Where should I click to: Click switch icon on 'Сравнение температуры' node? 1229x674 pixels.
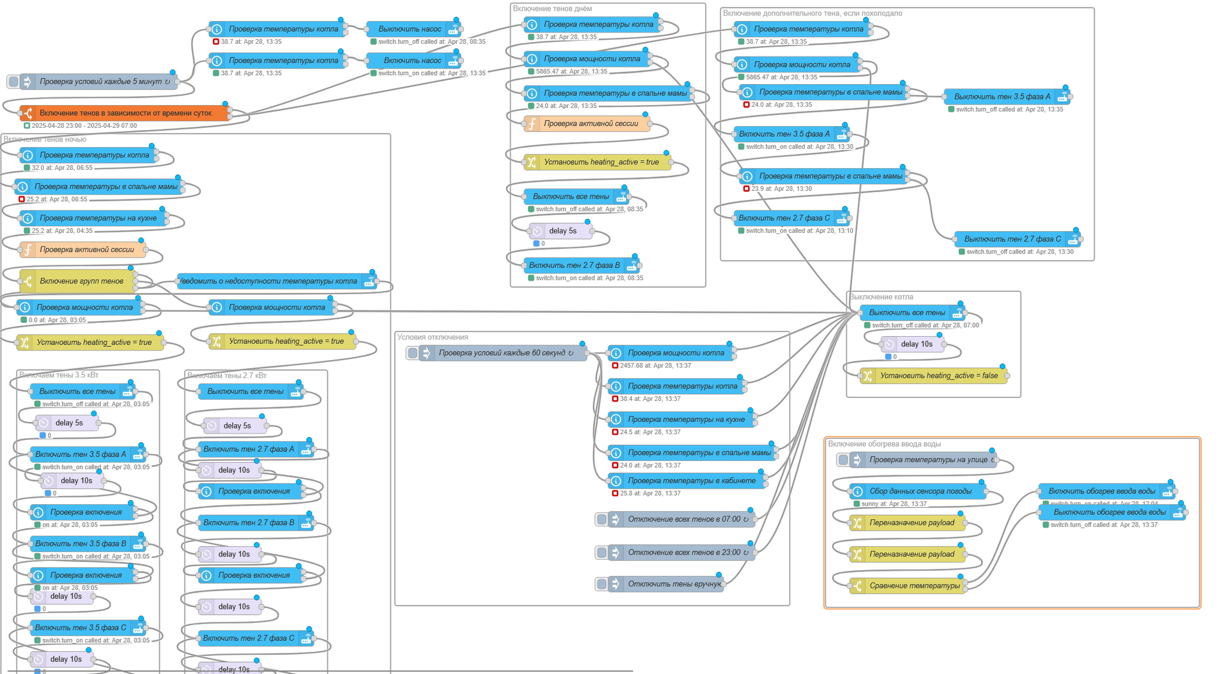(858, 586)
